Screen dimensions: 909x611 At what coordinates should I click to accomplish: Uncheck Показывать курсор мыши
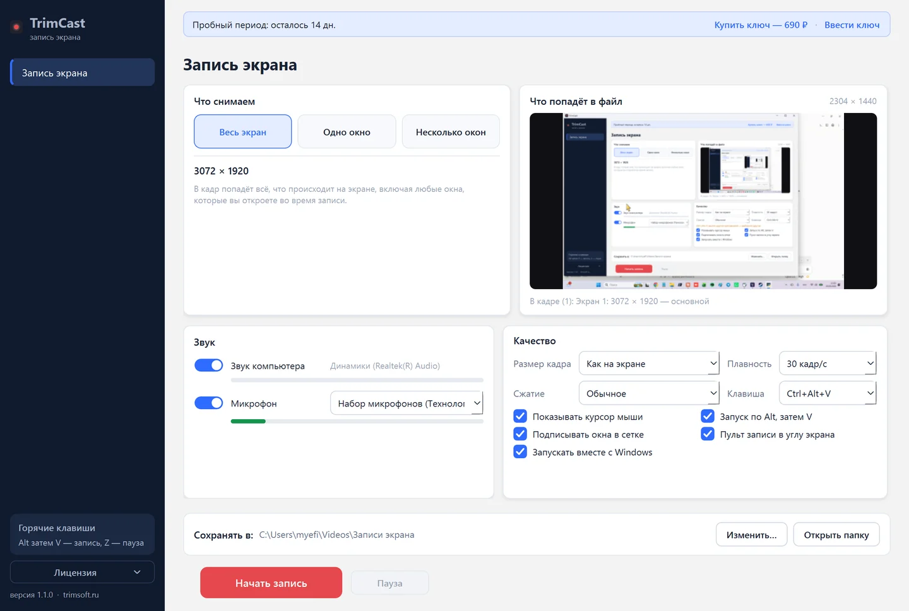coord(520,417)
